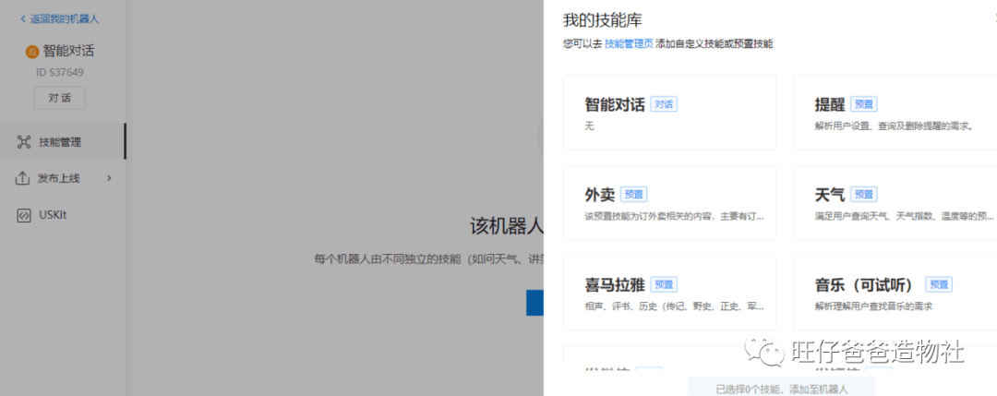Open the 发布上线 sidebar menu item
The height and width of the screenshot is (396, 997).
63,178
